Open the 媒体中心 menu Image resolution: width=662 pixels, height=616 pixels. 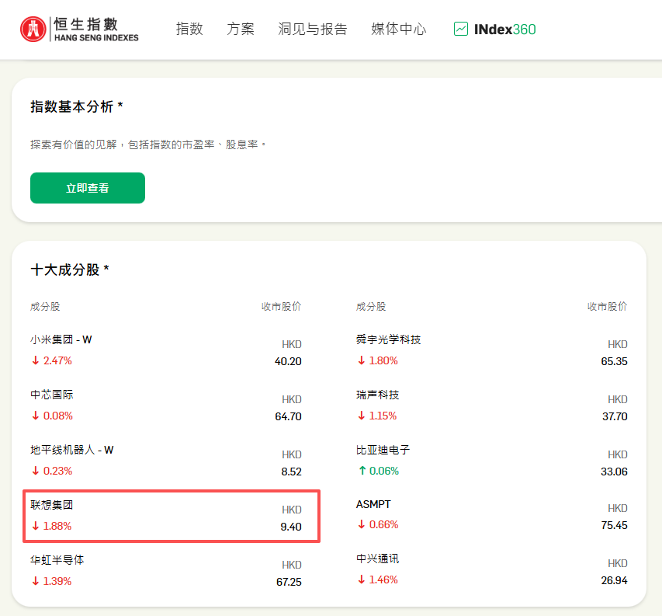pyautogui.click(x=399, y=29)
